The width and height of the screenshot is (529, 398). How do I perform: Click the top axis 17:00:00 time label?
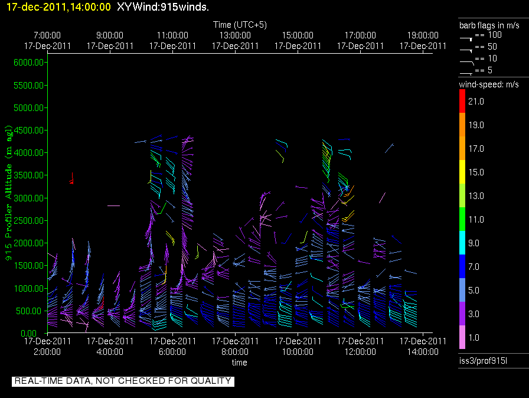360,35
